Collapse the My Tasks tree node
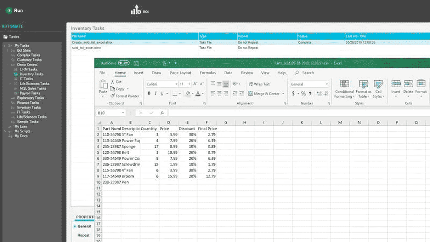Screen dimensions: 430x242 pos(5,46)
